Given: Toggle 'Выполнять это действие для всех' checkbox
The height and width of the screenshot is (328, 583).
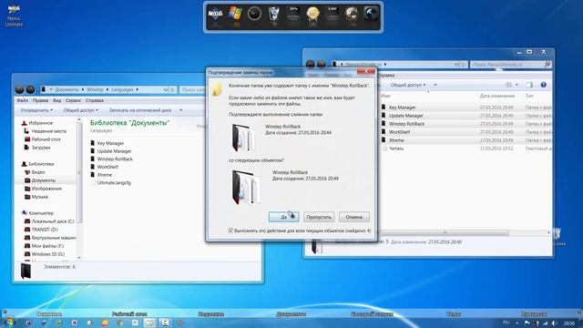Looking at the screenshot, I should 230,231.
